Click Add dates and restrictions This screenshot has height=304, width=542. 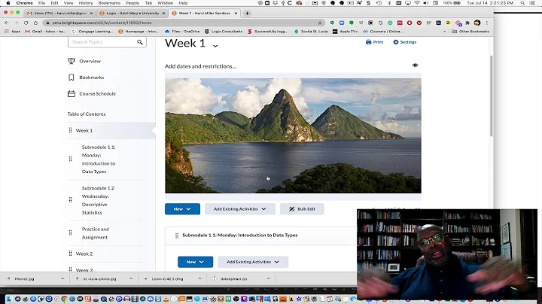(200, 66)
